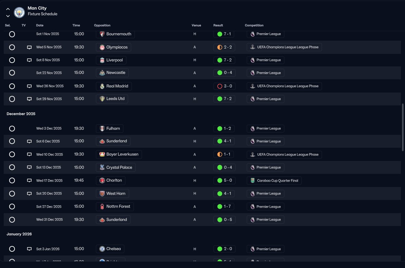
Task: Select the Fulham fixture radio button
Action: tap(12, 128)
